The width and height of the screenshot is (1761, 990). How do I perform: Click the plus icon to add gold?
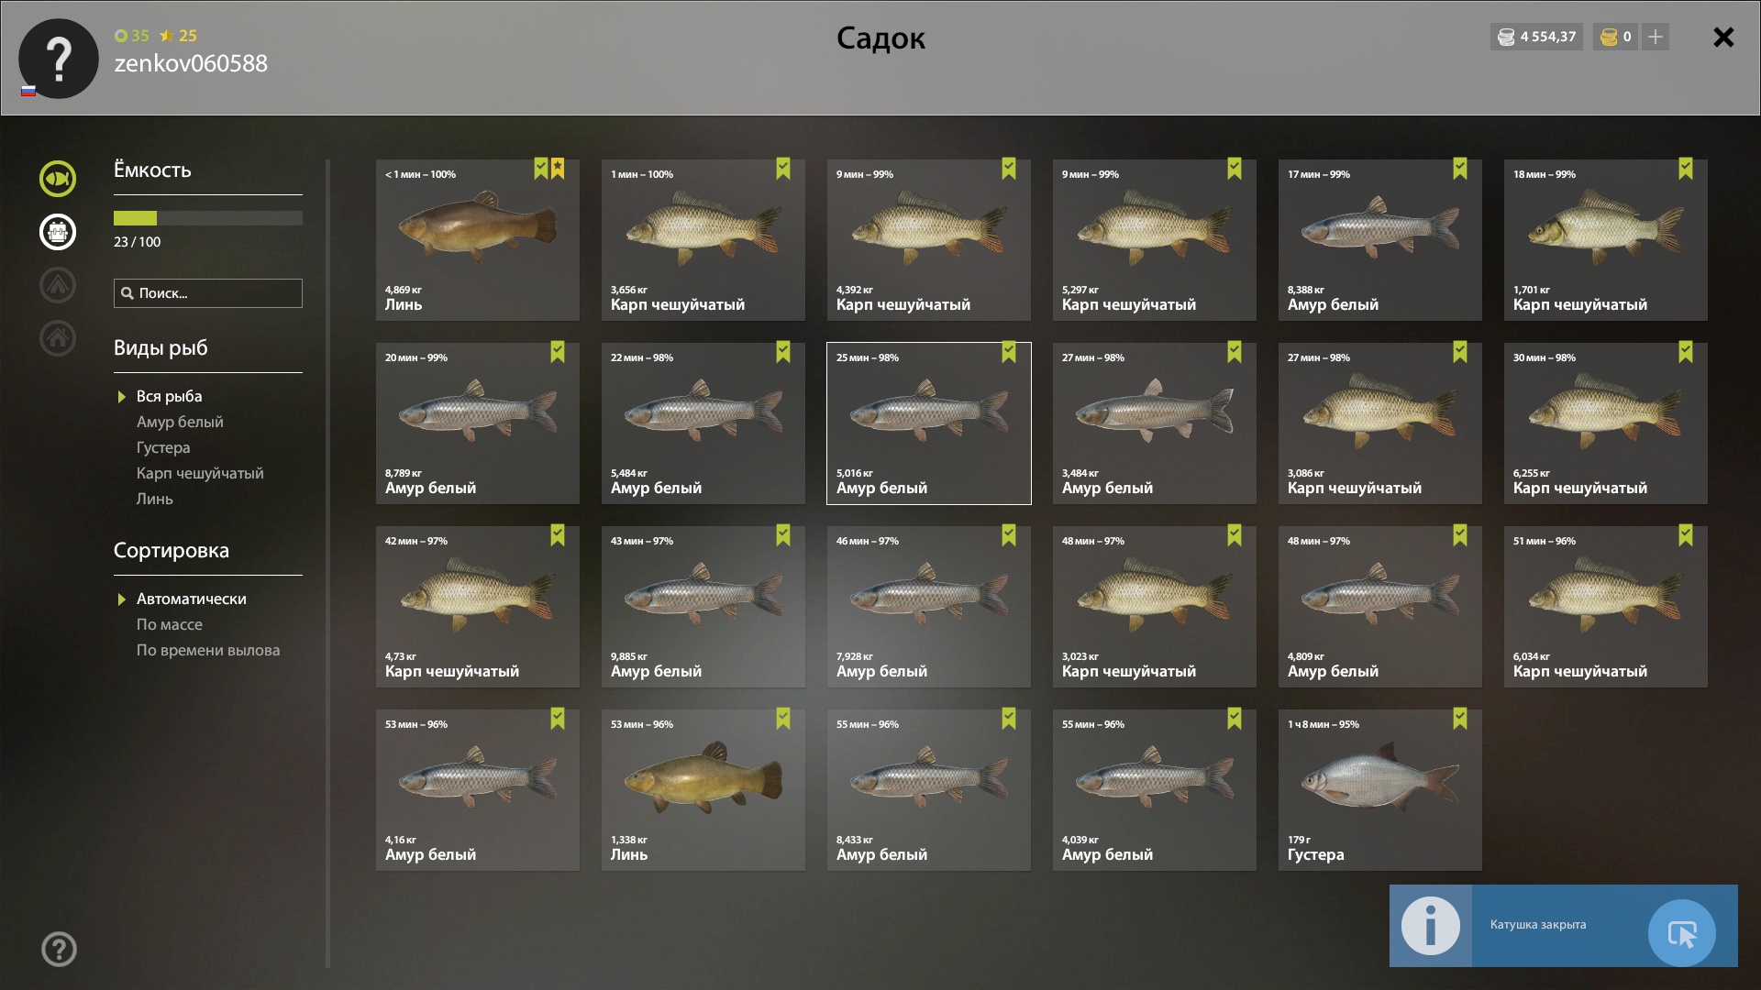pyautogui.click(x=1656, y=38)
